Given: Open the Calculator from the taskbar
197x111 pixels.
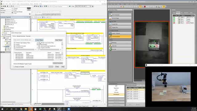Looking at the screenshot, I should (x=35, y=109).
